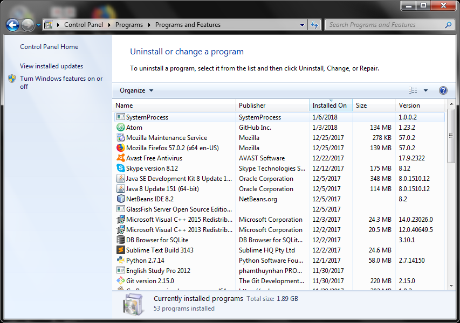Click the list scrollbar down arrow

451,285
